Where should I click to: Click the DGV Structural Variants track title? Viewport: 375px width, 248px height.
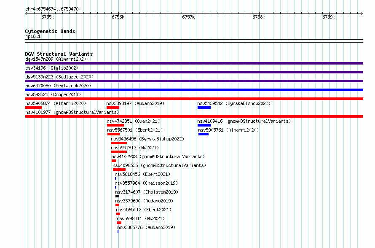click(59, 54)
